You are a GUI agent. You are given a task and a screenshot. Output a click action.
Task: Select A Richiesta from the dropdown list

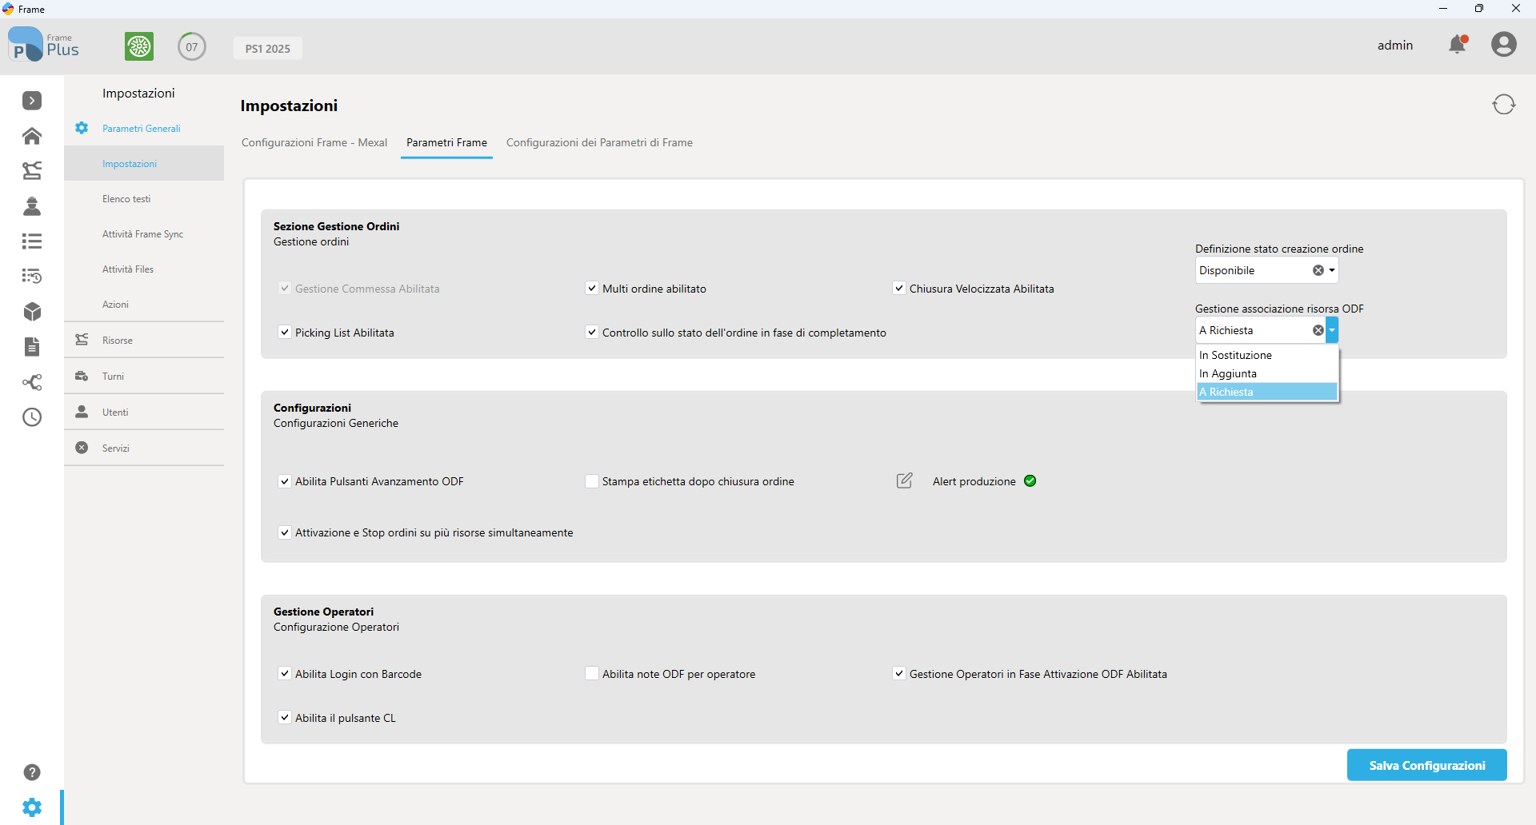click(x=1267, y=392)
